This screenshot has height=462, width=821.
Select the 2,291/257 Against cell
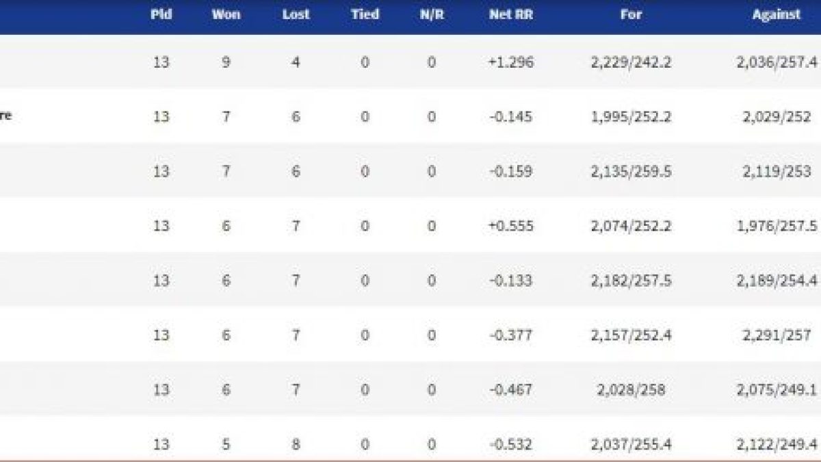774,336
